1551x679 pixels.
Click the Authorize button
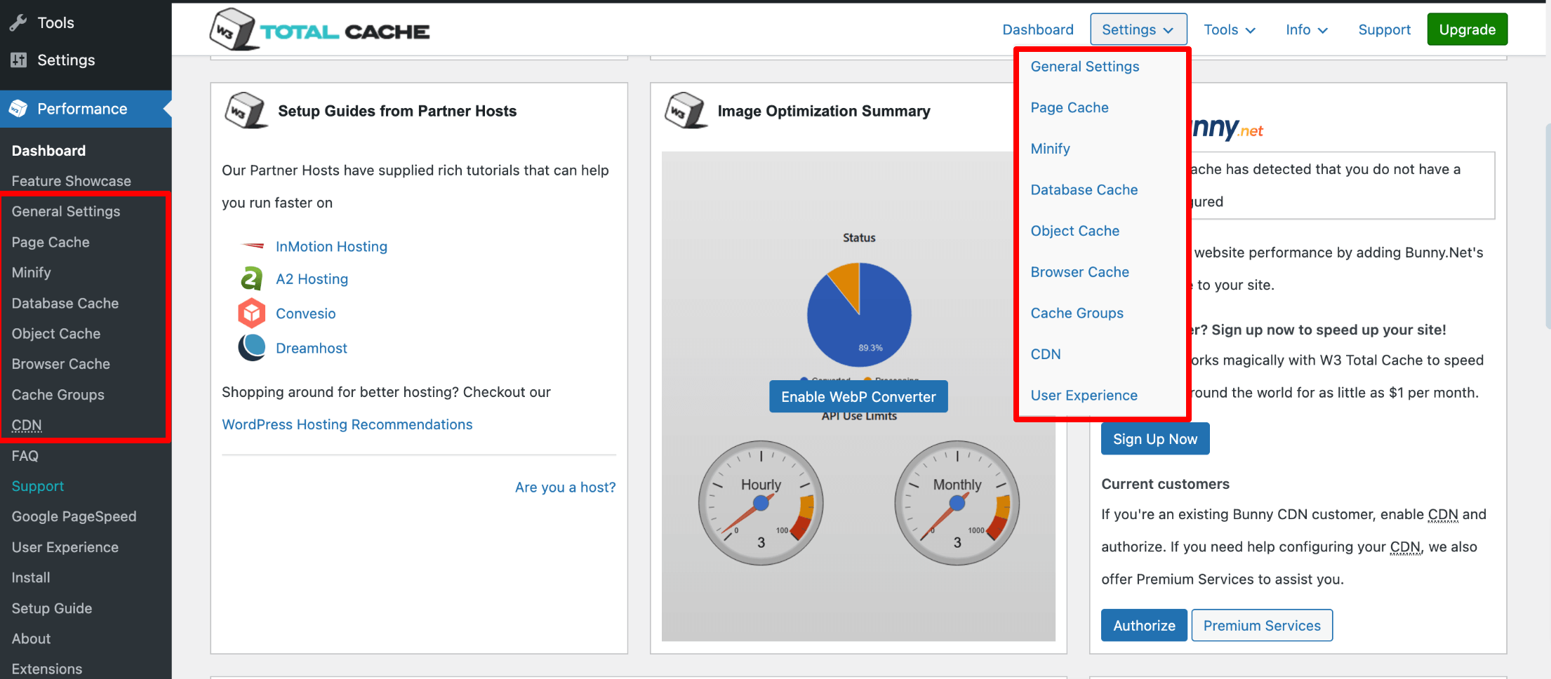pyautogui.click(x=1144, y=625)
